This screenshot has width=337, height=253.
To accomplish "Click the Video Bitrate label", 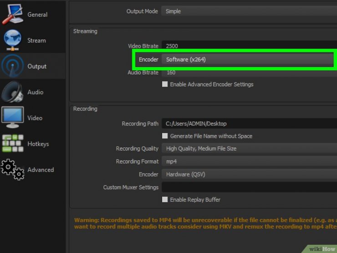I will (x=143, y=46).
